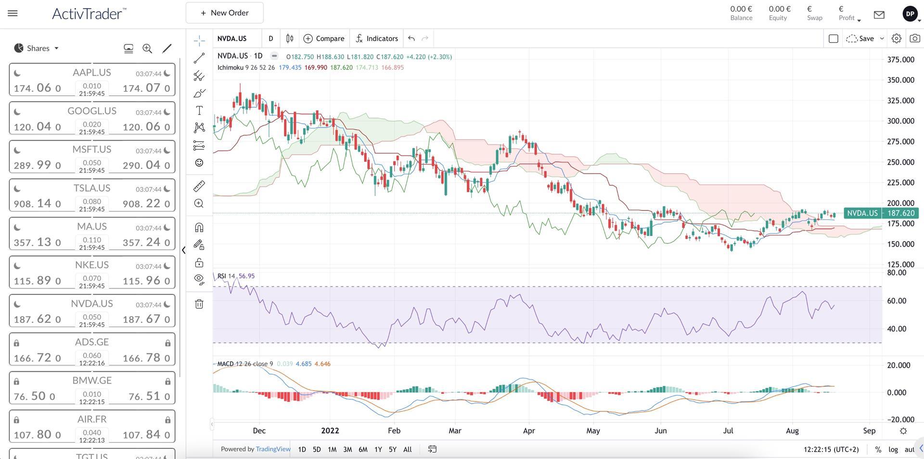The height and width of the screenshot is (459, 924).
Task: Click trash icon to remove drawings
Action: coord(199,304)
